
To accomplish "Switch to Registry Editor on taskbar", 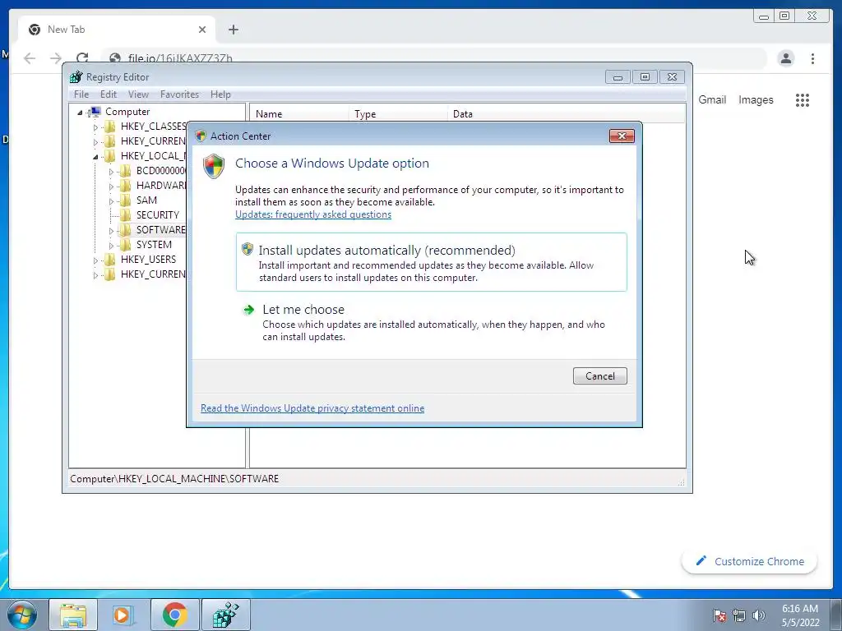I will click(225, 615).
